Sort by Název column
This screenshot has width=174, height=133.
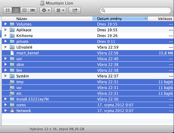coord(47,19)
